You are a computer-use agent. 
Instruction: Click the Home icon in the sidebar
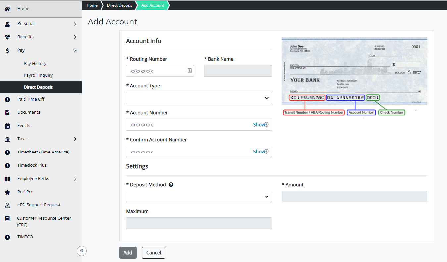pos(7,8)
